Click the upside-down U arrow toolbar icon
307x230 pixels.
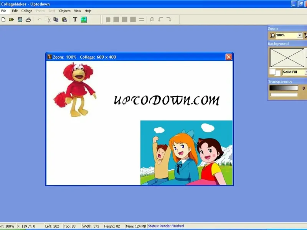point(152,20)
